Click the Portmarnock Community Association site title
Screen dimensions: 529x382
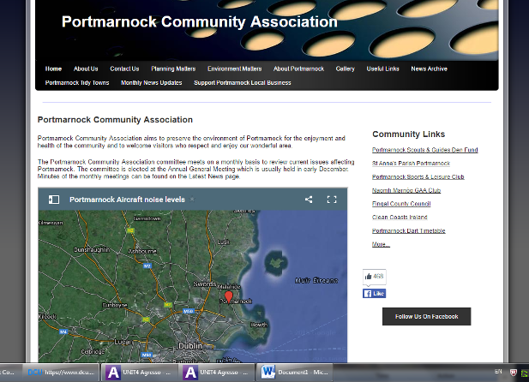(200, 22)
